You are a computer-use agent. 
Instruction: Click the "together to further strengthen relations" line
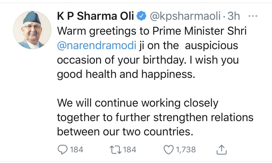pos(155,117)
